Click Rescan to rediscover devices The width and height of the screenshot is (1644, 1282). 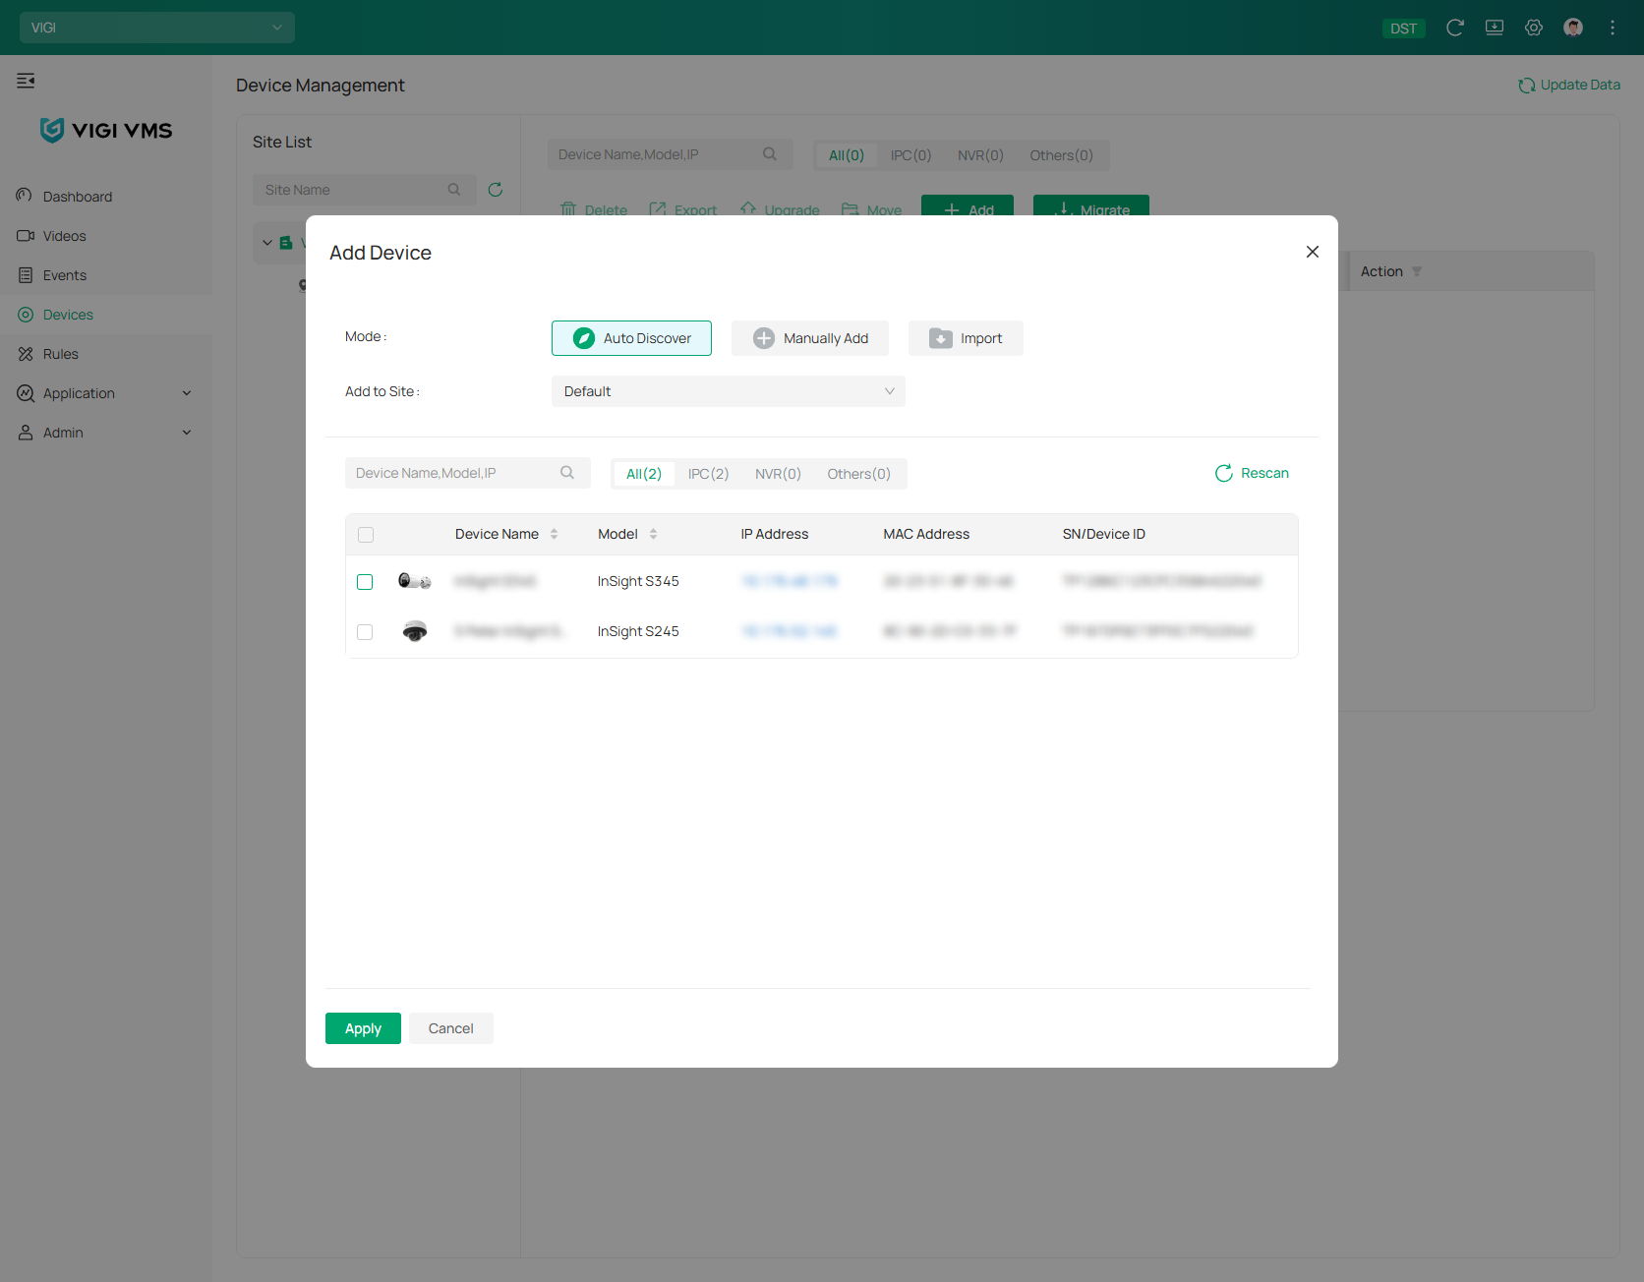click(x=1252, y=473)
